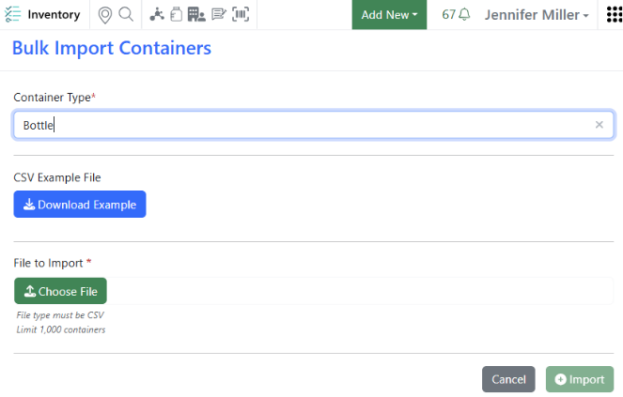The image size is (623, 397).
Task: Click the molecule structure icon
Action: 157,15
